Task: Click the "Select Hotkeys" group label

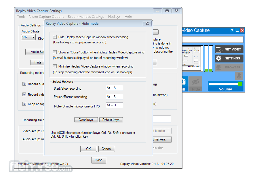Action: [63, 82]
